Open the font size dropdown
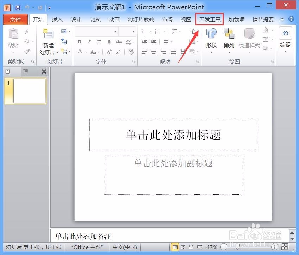 pyautogui.click(x=133, y=31)
